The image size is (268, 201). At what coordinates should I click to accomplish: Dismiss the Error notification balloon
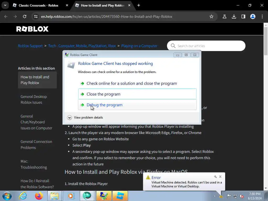(x=220, y=177)
